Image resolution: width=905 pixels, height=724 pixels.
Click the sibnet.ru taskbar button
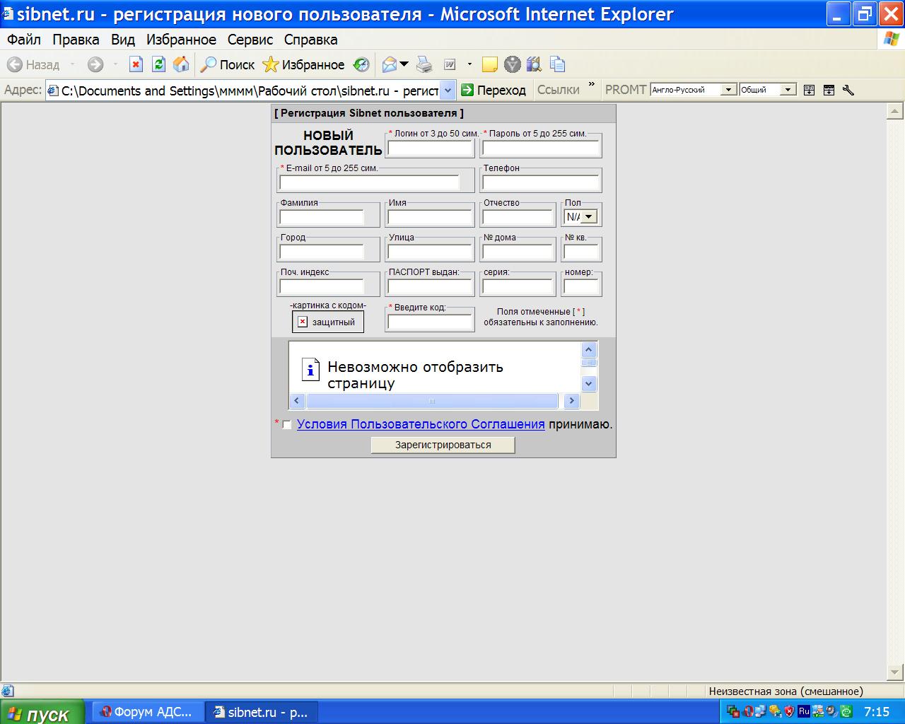[x=262, y=712]
